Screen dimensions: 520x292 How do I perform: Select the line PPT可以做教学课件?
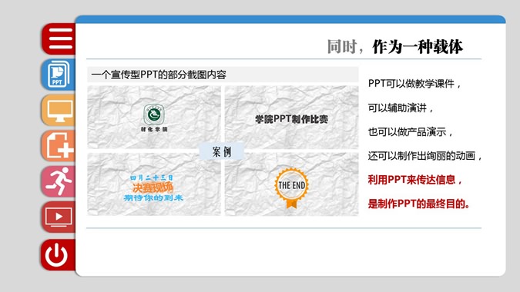coord(414,84)
